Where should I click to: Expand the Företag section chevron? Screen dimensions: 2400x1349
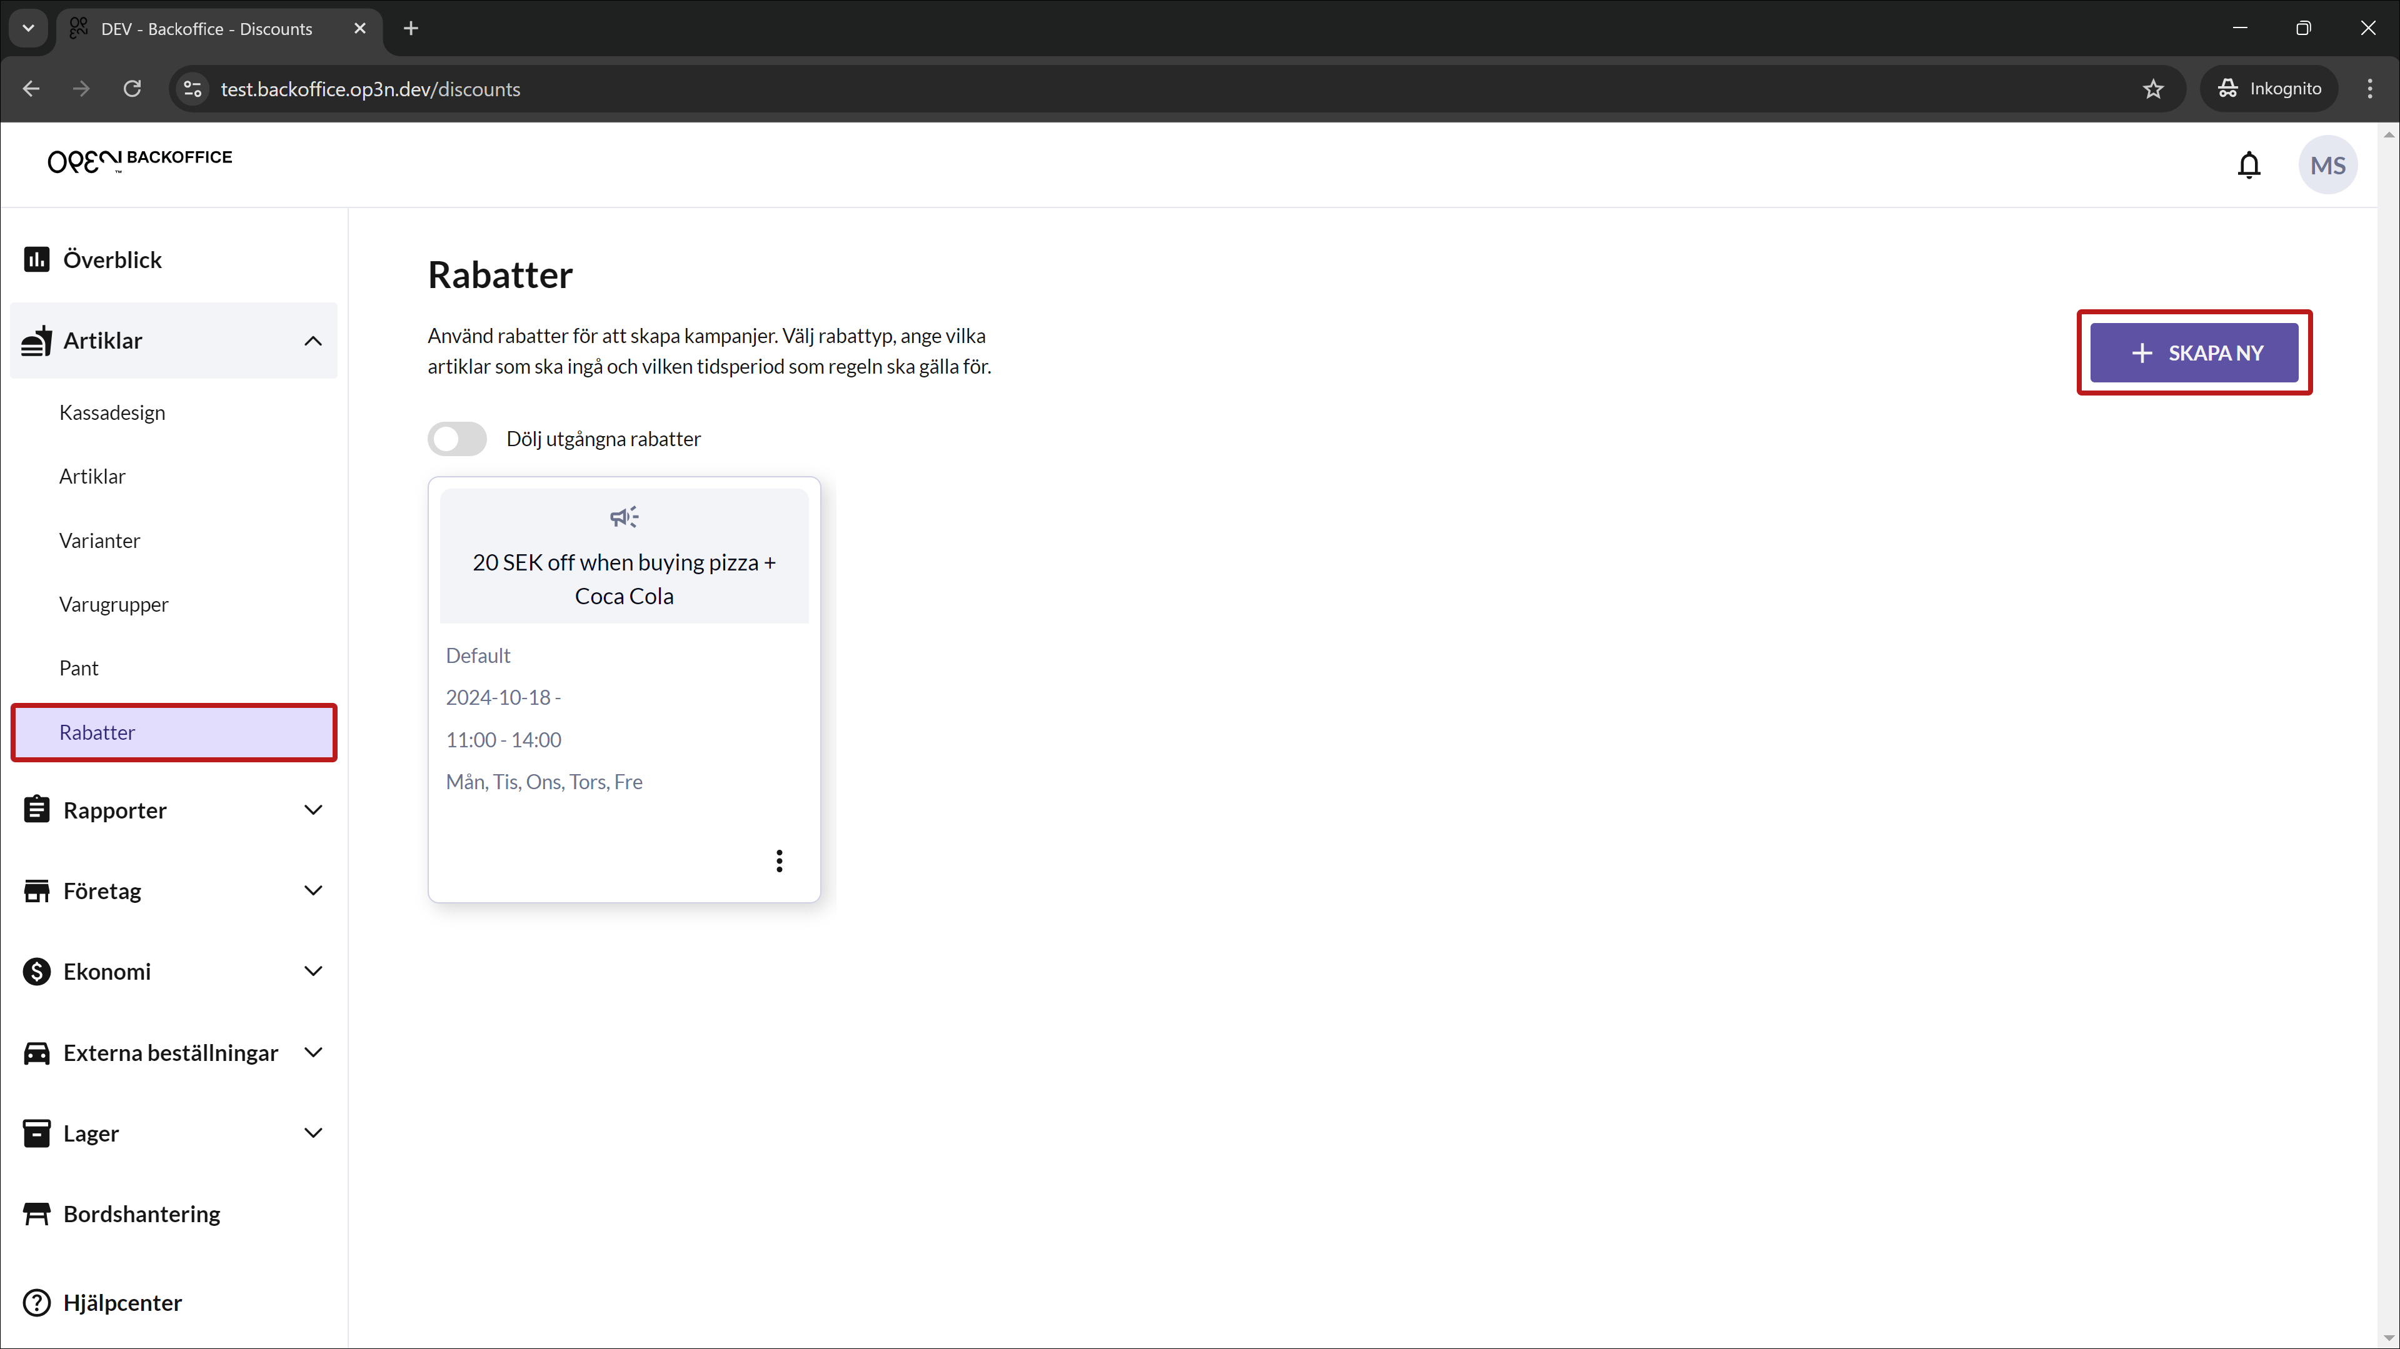click(x=313, y=891)
